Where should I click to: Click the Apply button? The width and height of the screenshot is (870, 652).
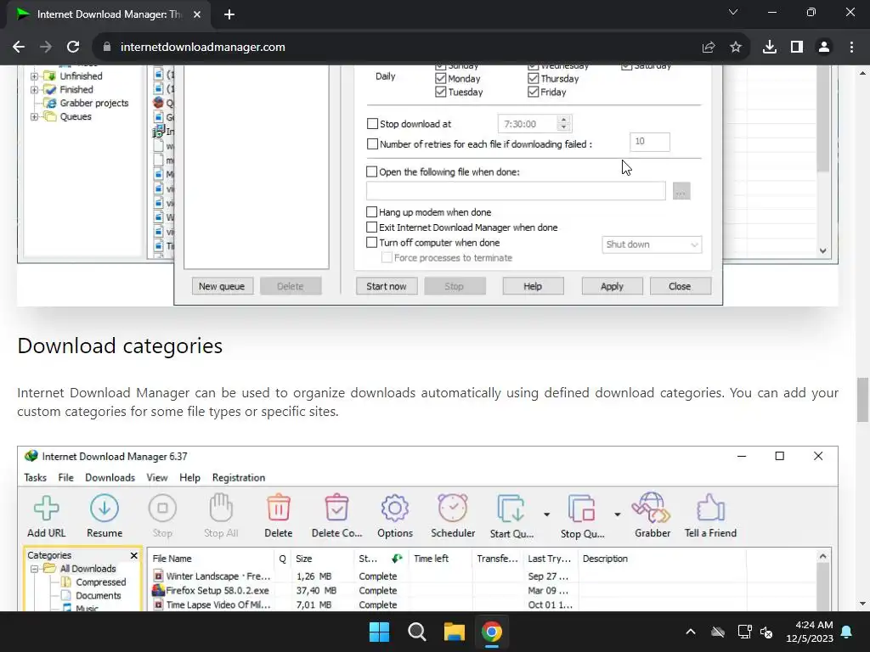tap(612, 286)
